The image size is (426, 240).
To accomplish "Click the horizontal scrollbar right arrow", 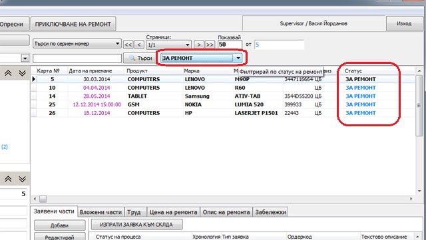I will (x=411, y=199).
